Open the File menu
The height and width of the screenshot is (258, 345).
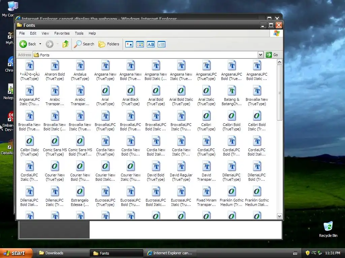[x=22, y=33]
